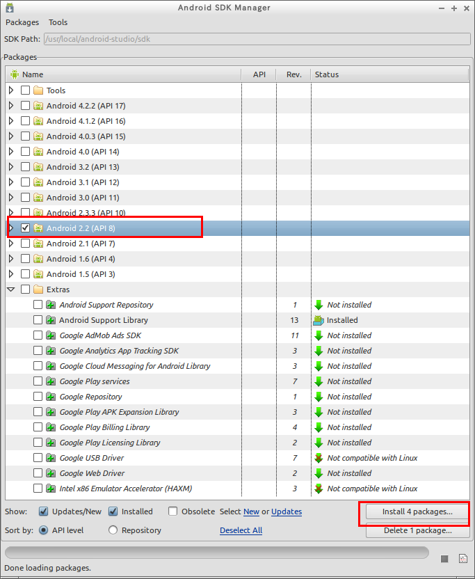Expand the Android 2.1 (API 7) node

[11, 244]
